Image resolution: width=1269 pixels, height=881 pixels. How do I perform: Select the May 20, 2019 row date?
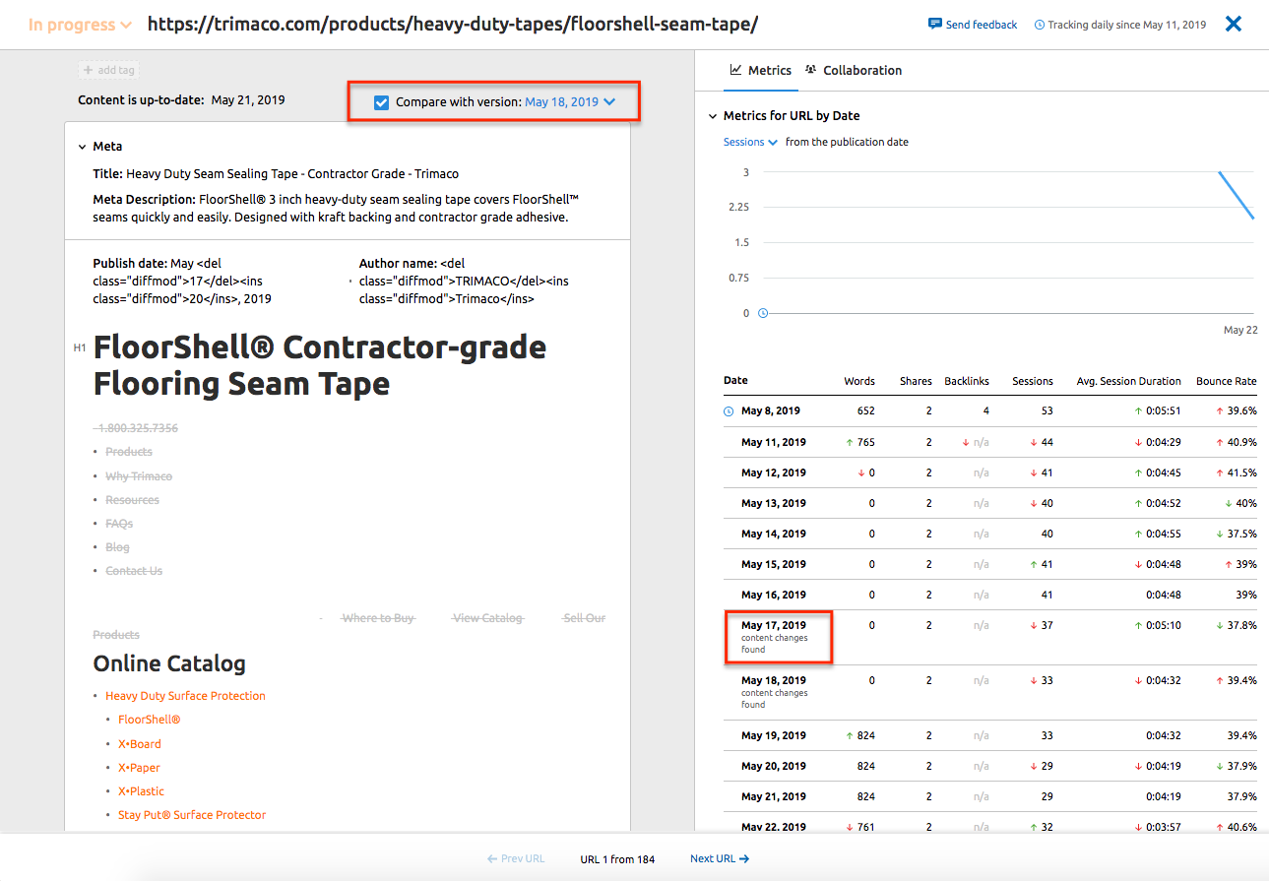click(774, 766)
